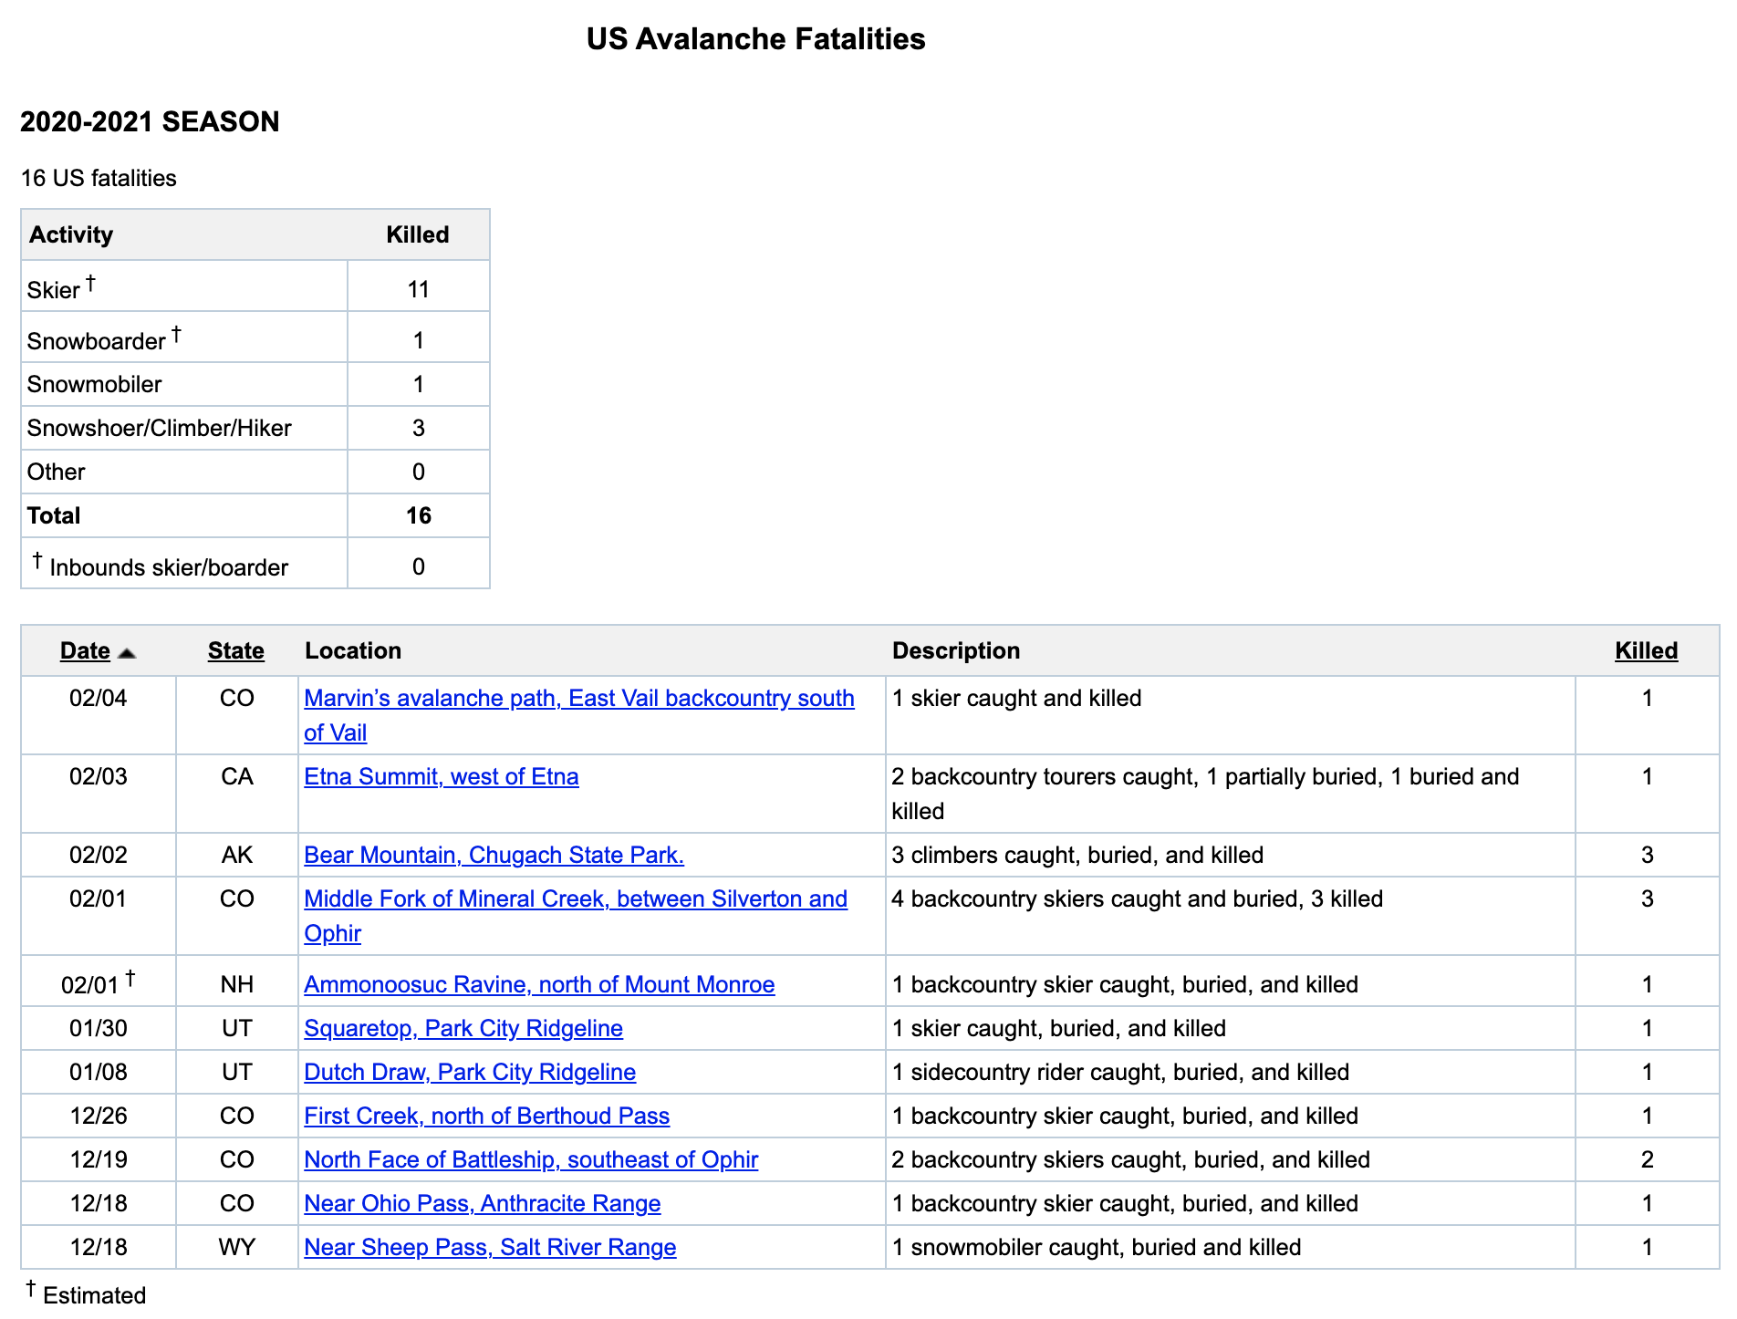Click the AK state cell
Screen dimensions: 1737x1319
click(x=236, y=855)
